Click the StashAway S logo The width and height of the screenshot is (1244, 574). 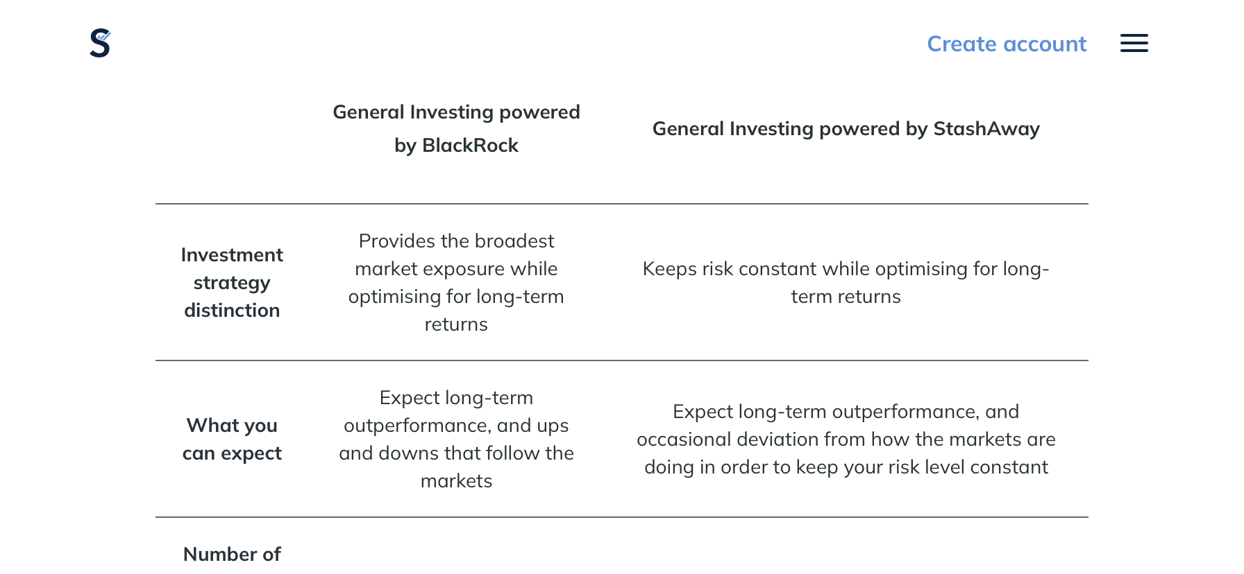point(100,43)
